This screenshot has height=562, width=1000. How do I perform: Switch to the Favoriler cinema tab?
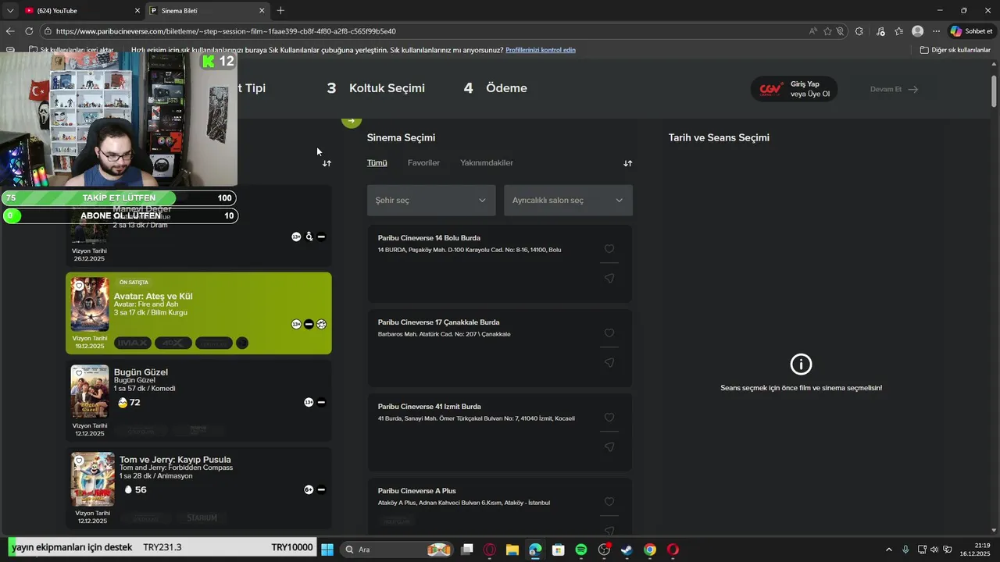[423, 162]
